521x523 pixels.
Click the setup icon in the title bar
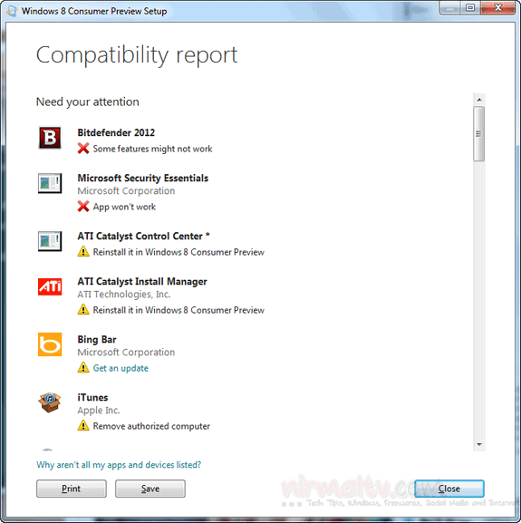12,11
